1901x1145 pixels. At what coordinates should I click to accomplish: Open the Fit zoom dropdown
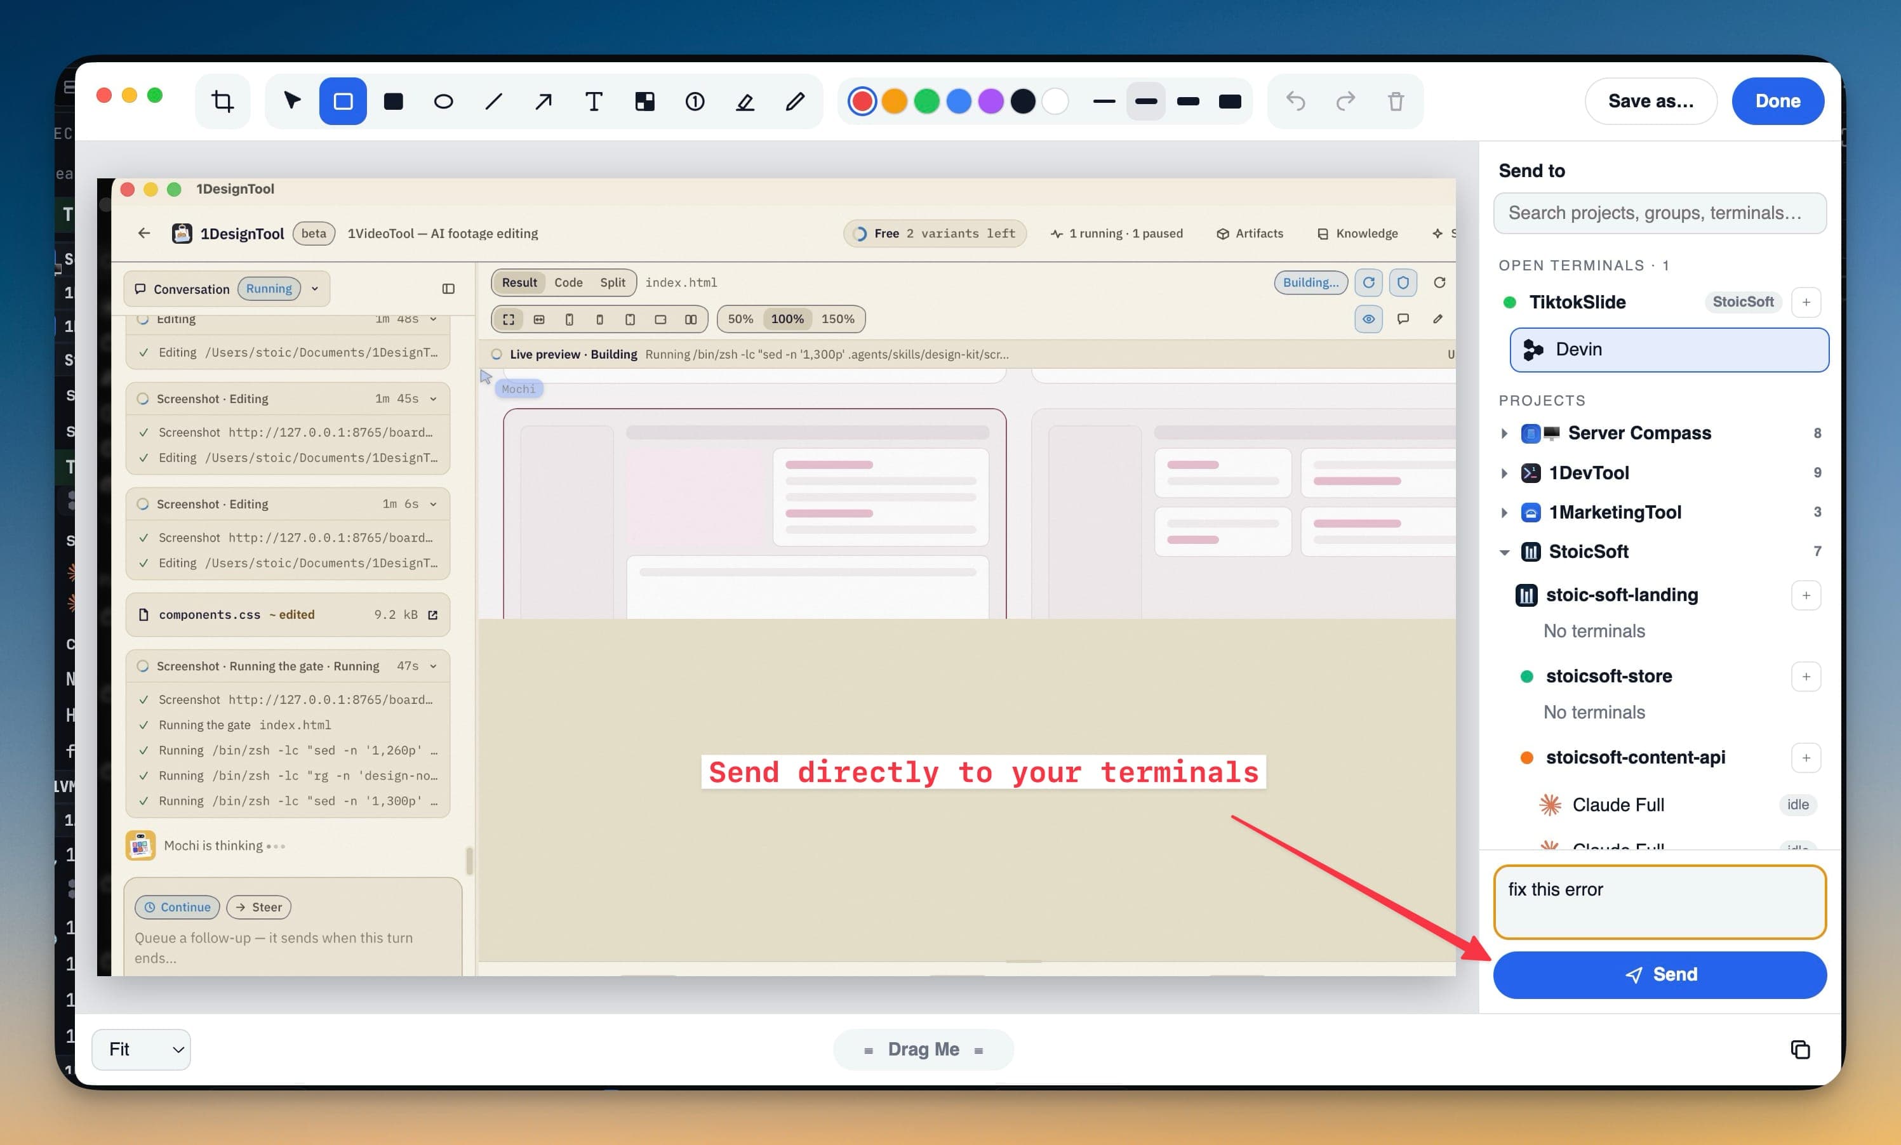pos(141,1049)
